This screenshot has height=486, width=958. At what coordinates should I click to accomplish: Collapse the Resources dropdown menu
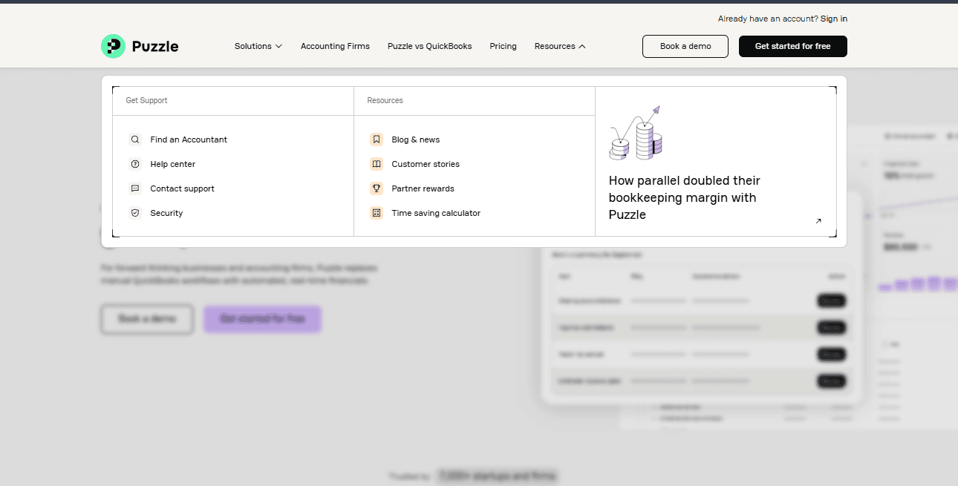click(x=560, y=46)
